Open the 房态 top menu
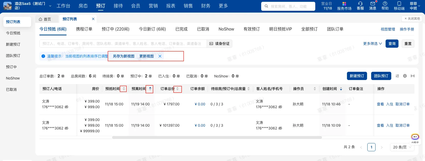 click(x=83, y=6)
